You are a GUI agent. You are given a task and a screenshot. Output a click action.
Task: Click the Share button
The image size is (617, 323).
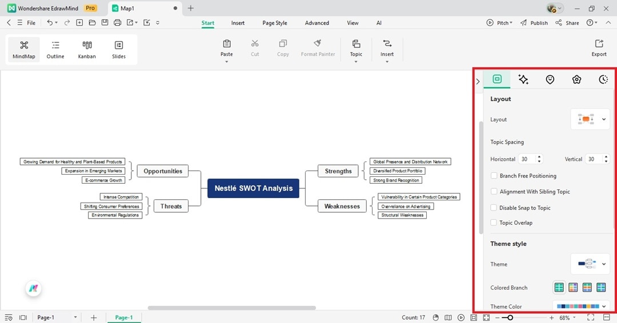567,23
